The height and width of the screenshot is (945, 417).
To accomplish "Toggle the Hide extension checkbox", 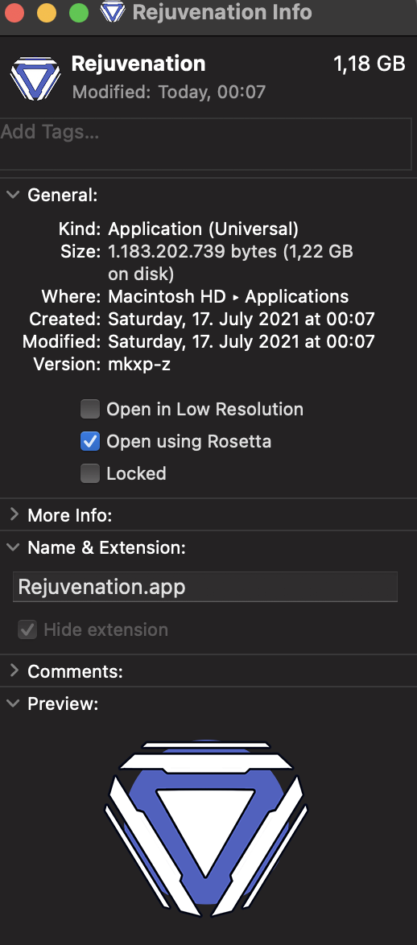I will 27,630.
